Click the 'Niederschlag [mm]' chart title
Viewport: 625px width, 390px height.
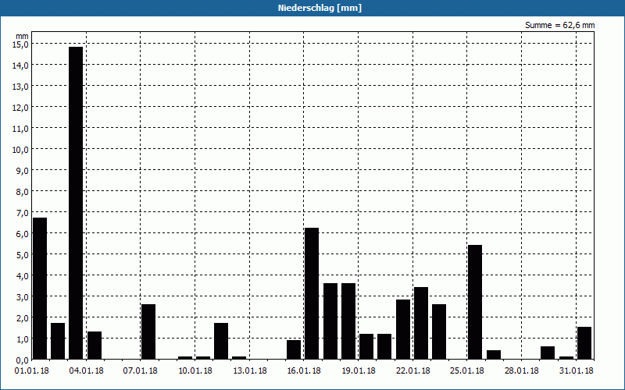point(320,8)
